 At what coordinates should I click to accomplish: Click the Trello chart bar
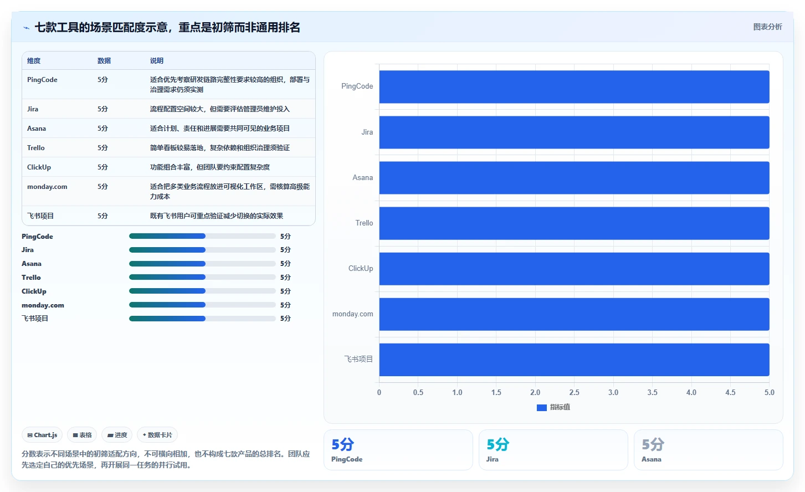pos(574,223)
